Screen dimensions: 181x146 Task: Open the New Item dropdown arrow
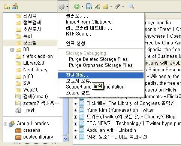click(x=82, y=6)
